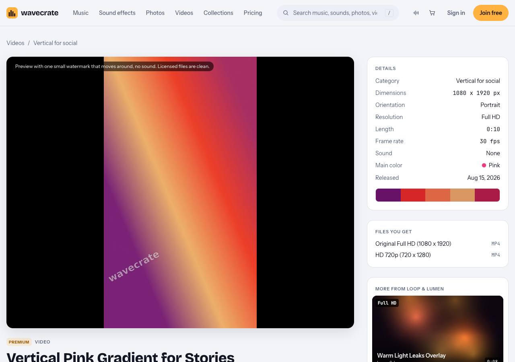Screen dimensions: 515x362
Task: Click the 'MORE FROM LOOP & LUMEN' heading
Action: point(410,289)
